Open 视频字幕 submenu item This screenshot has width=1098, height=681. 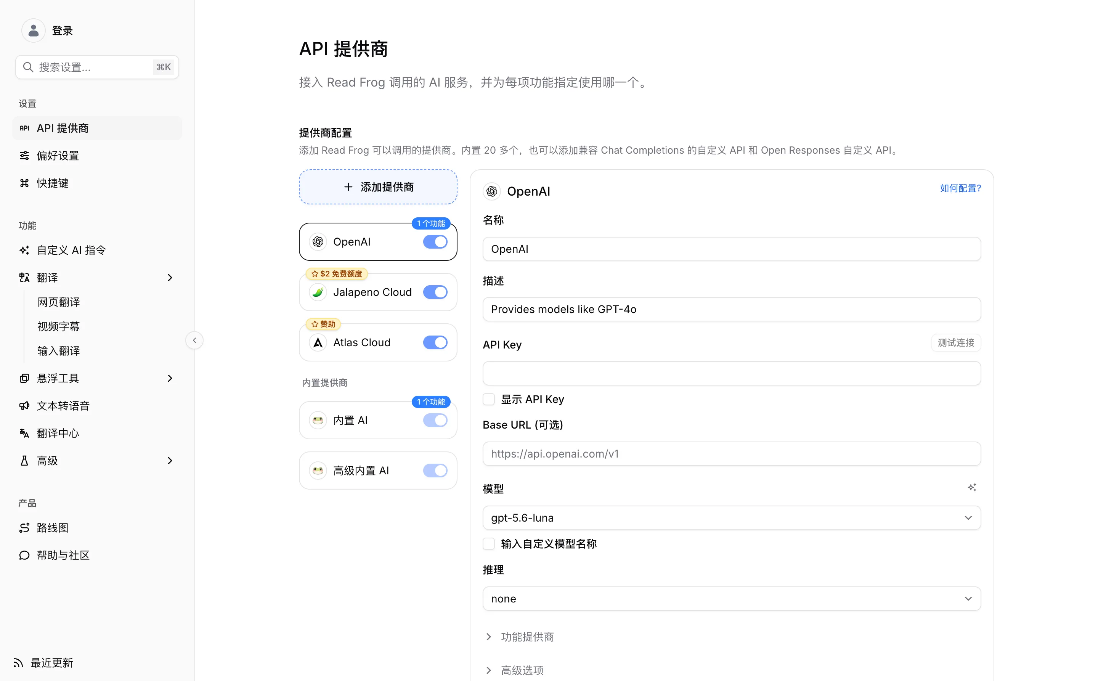(59, 326)
